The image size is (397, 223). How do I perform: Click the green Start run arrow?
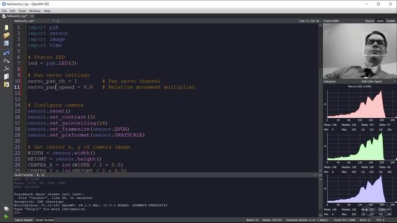coord(6,217)
